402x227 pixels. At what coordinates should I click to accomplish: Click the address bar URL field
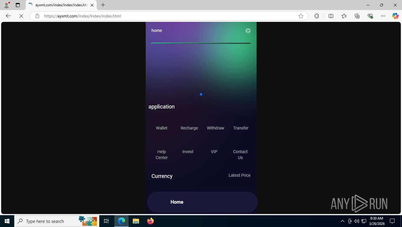(168, 16)
